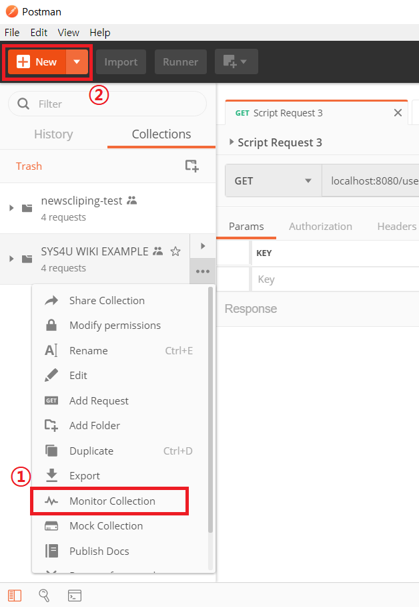Switch to the Collections tab

161,134
